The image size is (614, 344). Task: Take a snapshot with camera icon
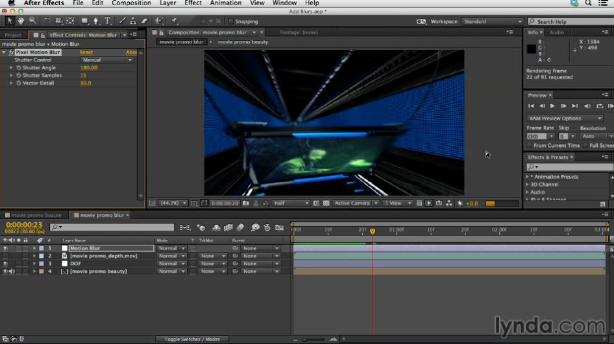245,203
